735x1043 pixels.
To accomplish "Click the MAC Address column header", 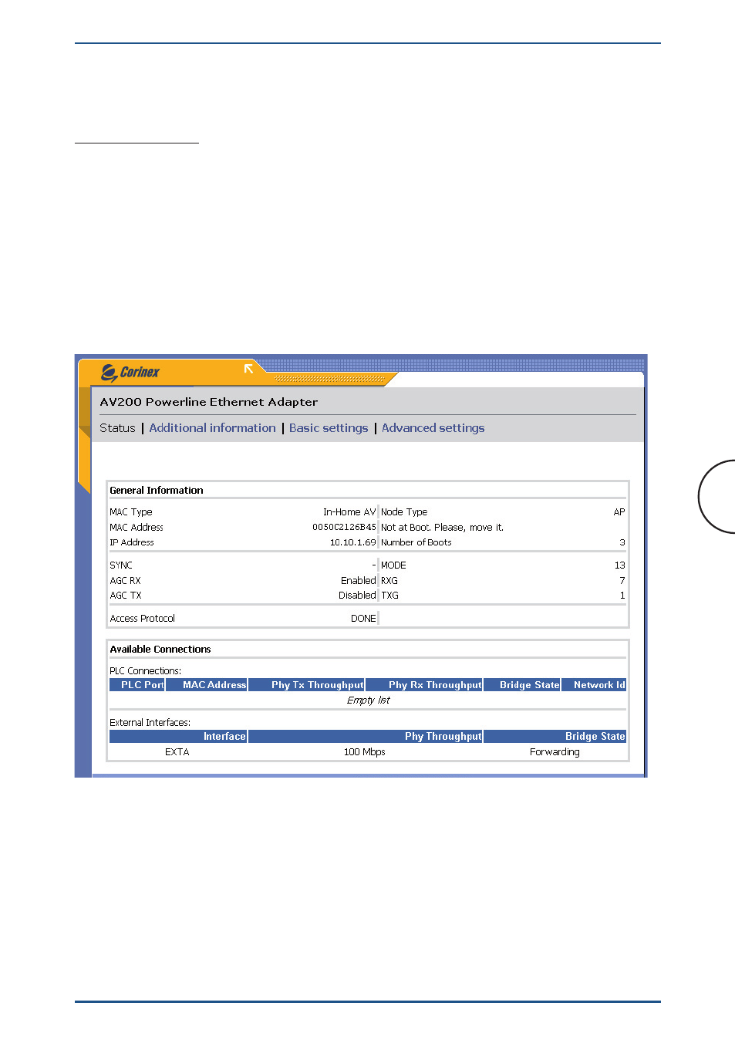I will point(207,685).
